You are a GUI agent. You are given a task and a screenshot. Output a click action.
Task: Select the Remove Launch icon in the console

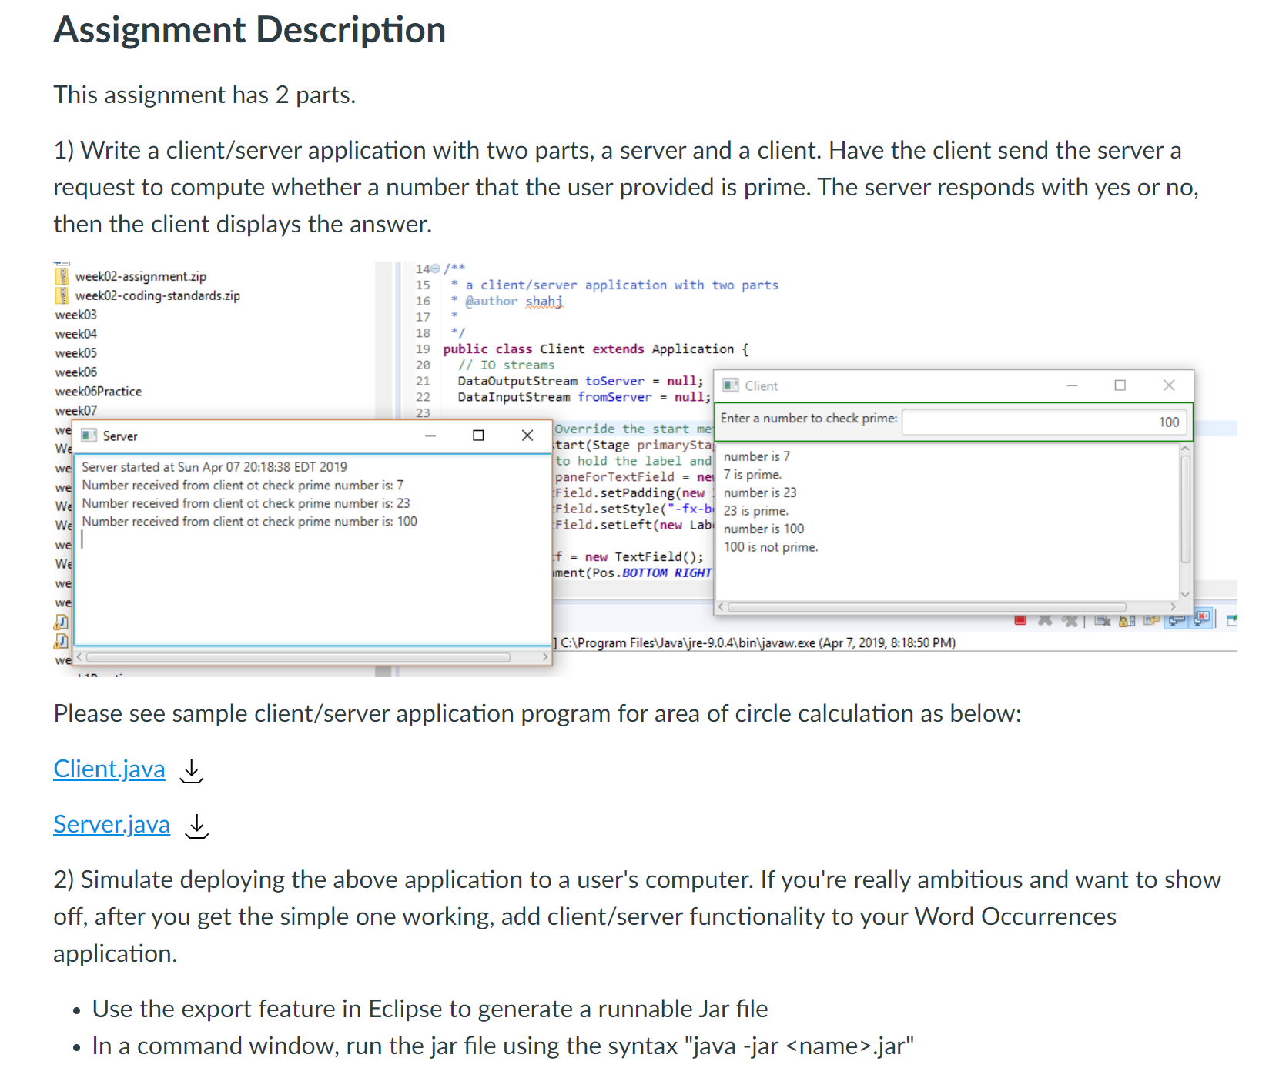pos(1044,620)
